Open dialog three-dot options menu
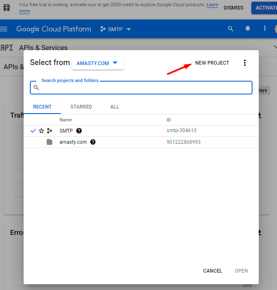 245,63
